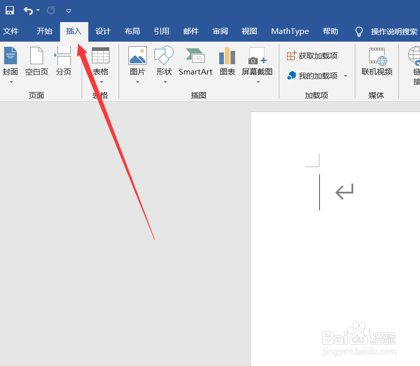Open Customize Quick Access Toolbar dropdown
The height and width of the screenshot is (366, 420).
[69, 11]
